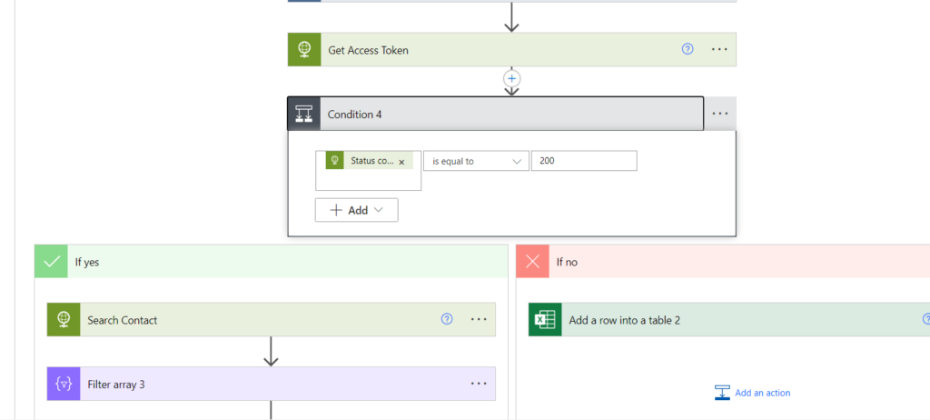
Task: Click the If yes checkmark icon
Action: 52,262
